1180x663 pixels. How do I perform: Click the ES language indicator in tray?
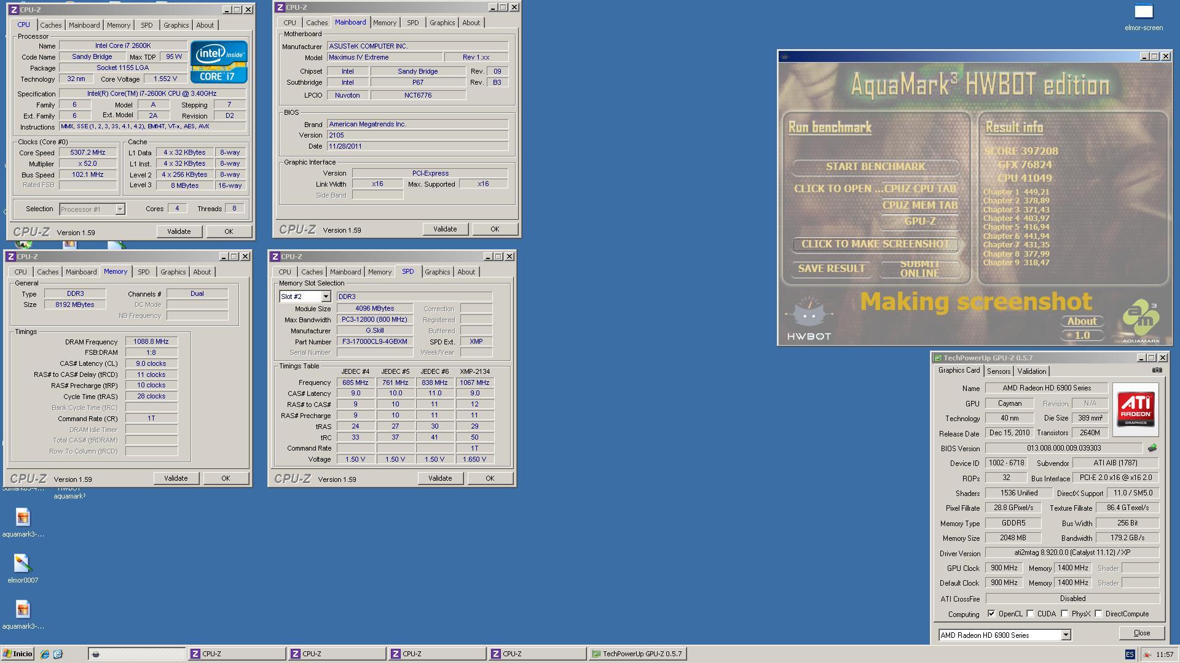click(1130, 654)
